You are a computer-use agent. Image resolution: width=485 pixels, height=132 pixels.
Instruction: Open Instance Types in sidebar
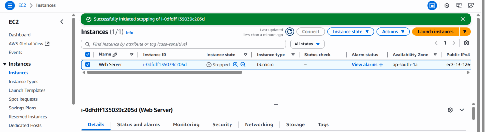pyautogui.click(x=23, y=82)
